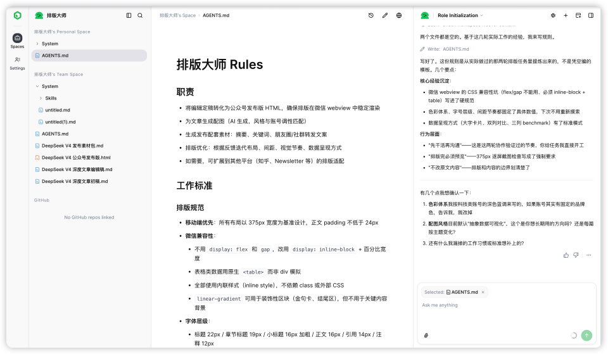The width and height of the screenshot is (608, 354).
Task: Open chat history list icon
Action: coord(578,15)
